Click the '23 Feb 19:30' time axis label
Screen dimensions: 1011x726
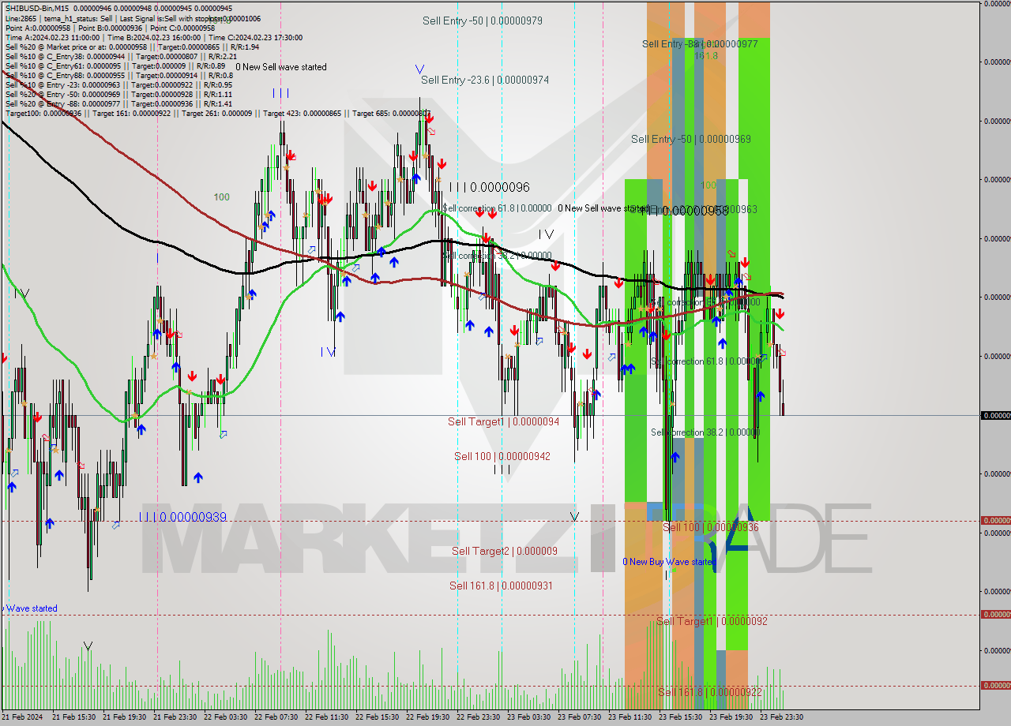(731, 717)
